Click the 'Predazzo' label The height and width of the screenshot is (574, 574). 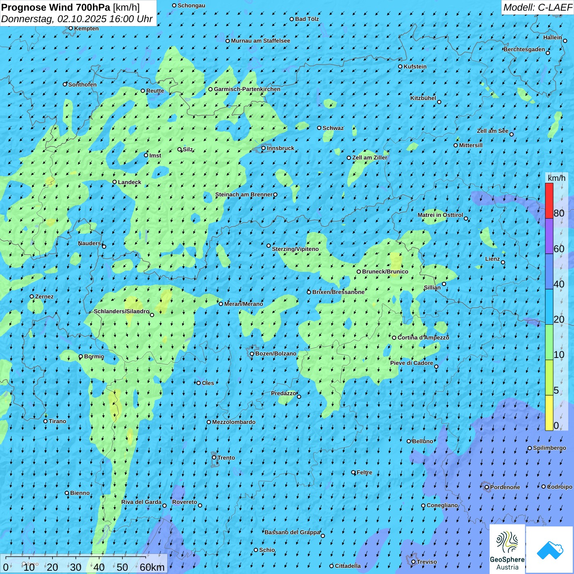point(283,393)
